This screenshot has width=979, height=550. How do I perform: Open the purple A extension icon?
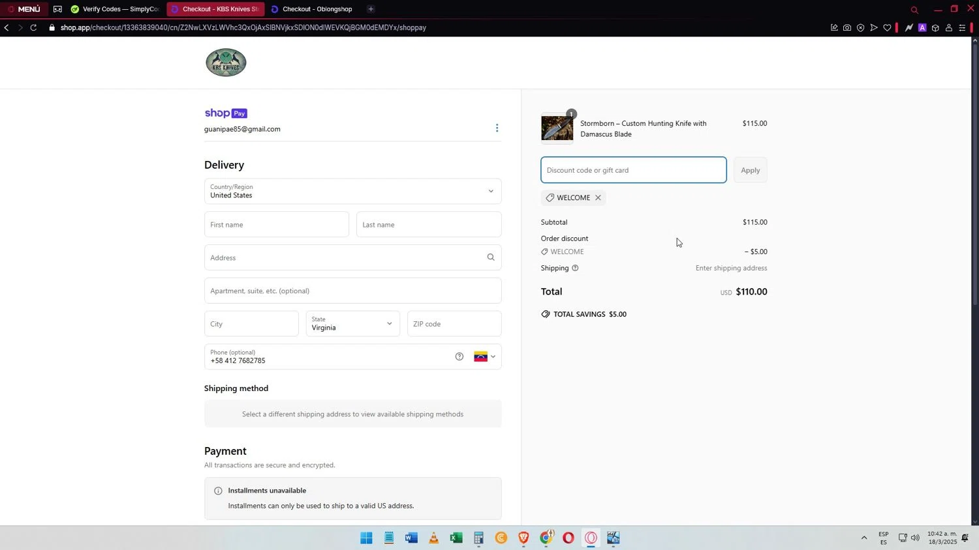coord(922,27)
